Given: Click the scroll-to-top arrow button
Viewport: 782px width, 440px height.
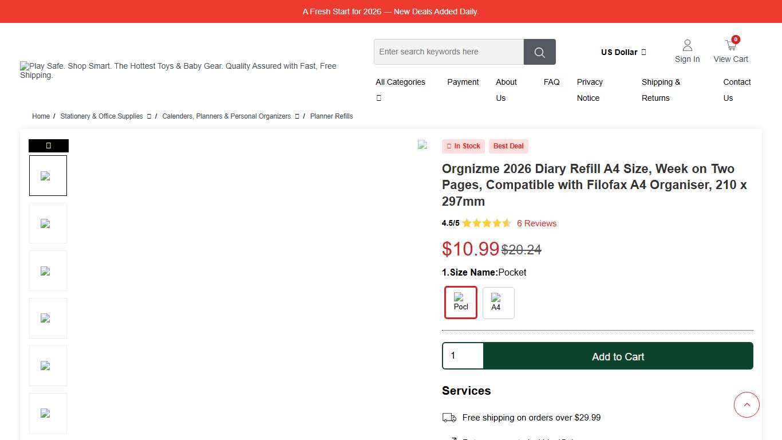Looking at the screenshot, I should [x=747, y=404].
